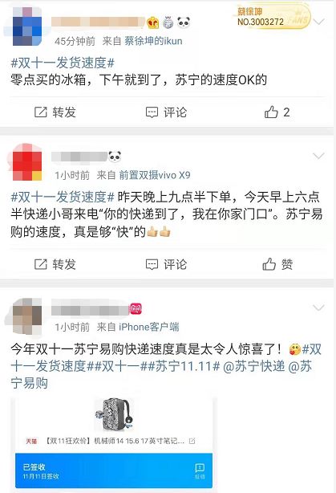
Task: Like the second post with the 赞 label
Action: [277, 264]
